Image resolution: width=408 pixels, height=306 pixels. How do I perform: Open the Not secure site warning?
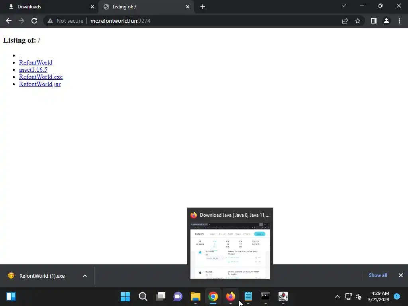tap(65, 21)
